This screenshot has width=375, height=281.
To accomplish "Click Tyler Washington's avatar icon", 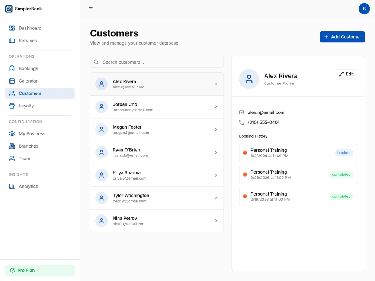I will [x=102, y=198].
